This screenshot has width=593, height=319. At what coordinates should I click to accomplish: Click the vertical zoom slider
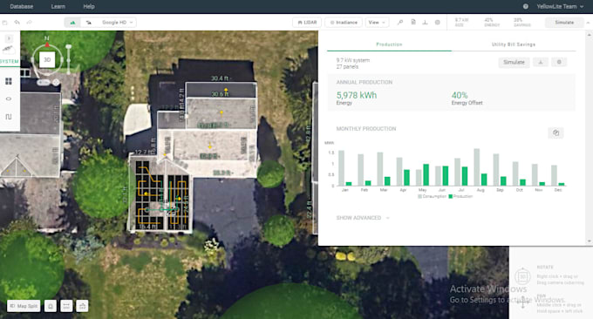pyautogui.click(x=68, y=58)
